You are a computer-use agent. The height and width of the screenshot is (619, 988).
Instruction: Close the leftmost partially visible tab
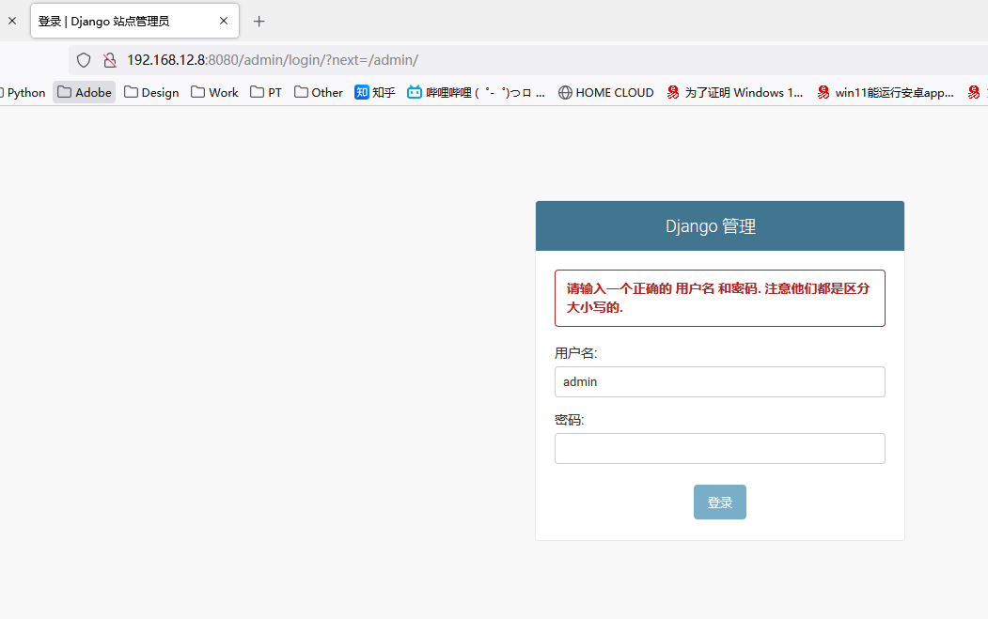(x=12, y=21)
